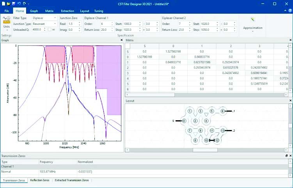Click the New file icon
The image size is (293, 188).
pyautogui.click(x=4, y=4)
